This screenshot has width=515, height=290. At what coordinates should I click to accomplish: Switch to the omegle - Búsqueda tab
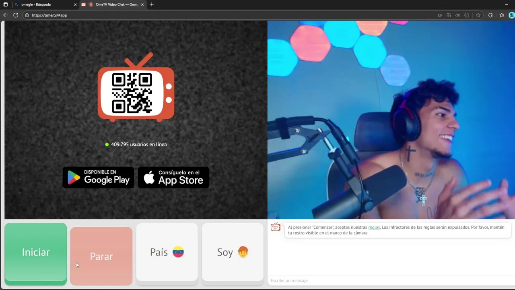[x=44, y=4]
